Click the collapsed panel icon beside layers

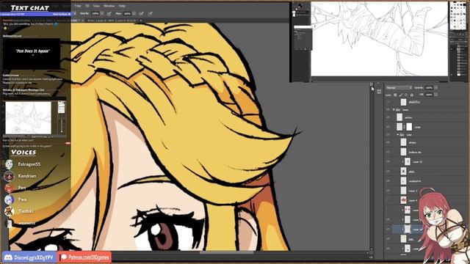pyautogui.click(x=379, y=91)
